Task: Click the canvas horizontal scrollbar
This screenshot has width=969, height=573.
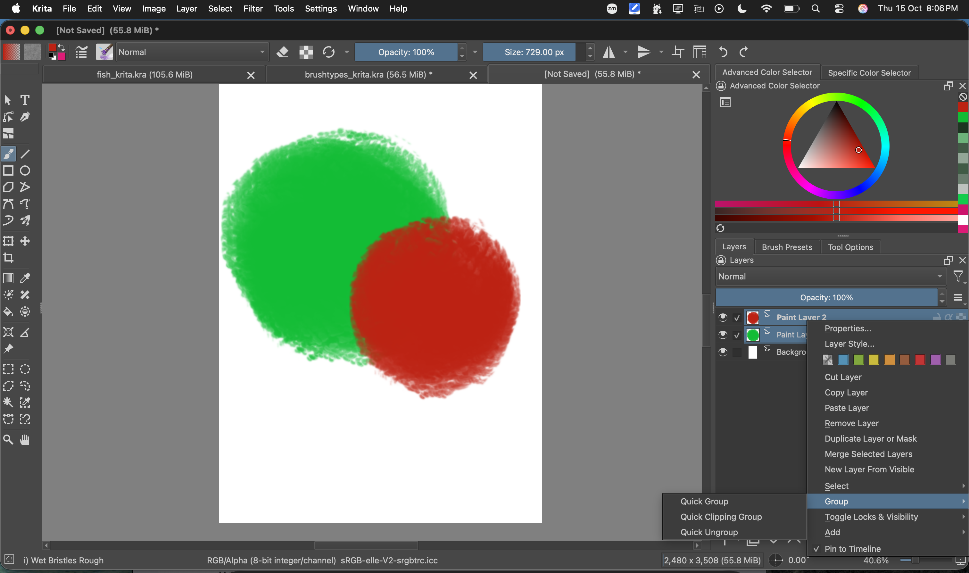Action: pos(366,545)
